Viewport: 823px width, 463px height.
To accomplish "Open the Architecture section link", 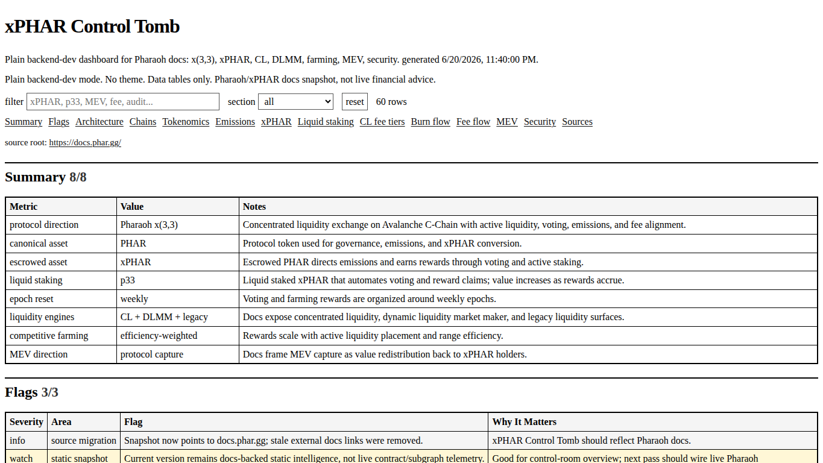I will coord(99,122).
